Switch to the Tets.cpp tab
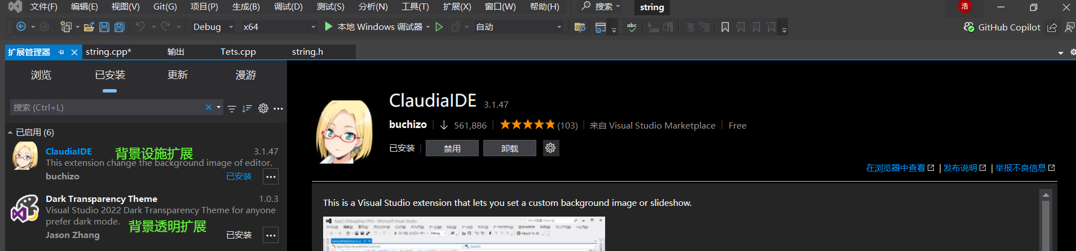This screenshot has width=1076, height=251. (x=238, y=51)
